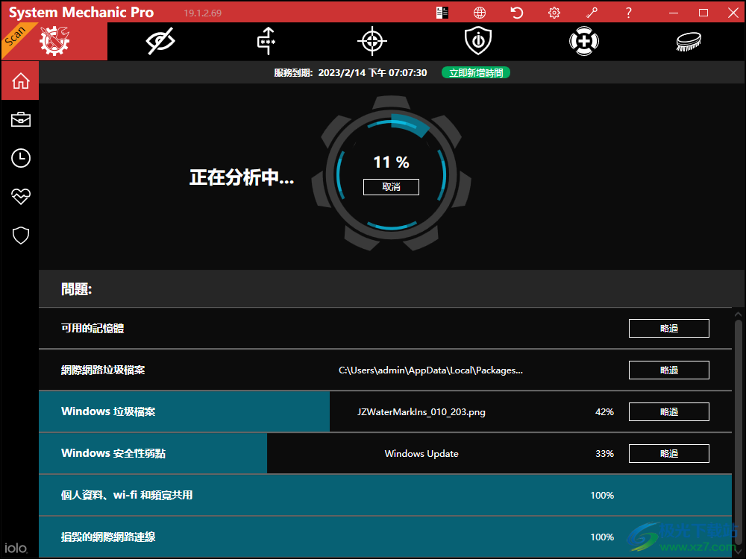Open the help question mark icon
Image resolution: width=746 pixels, height=559 pixels.
coord(628,13)
